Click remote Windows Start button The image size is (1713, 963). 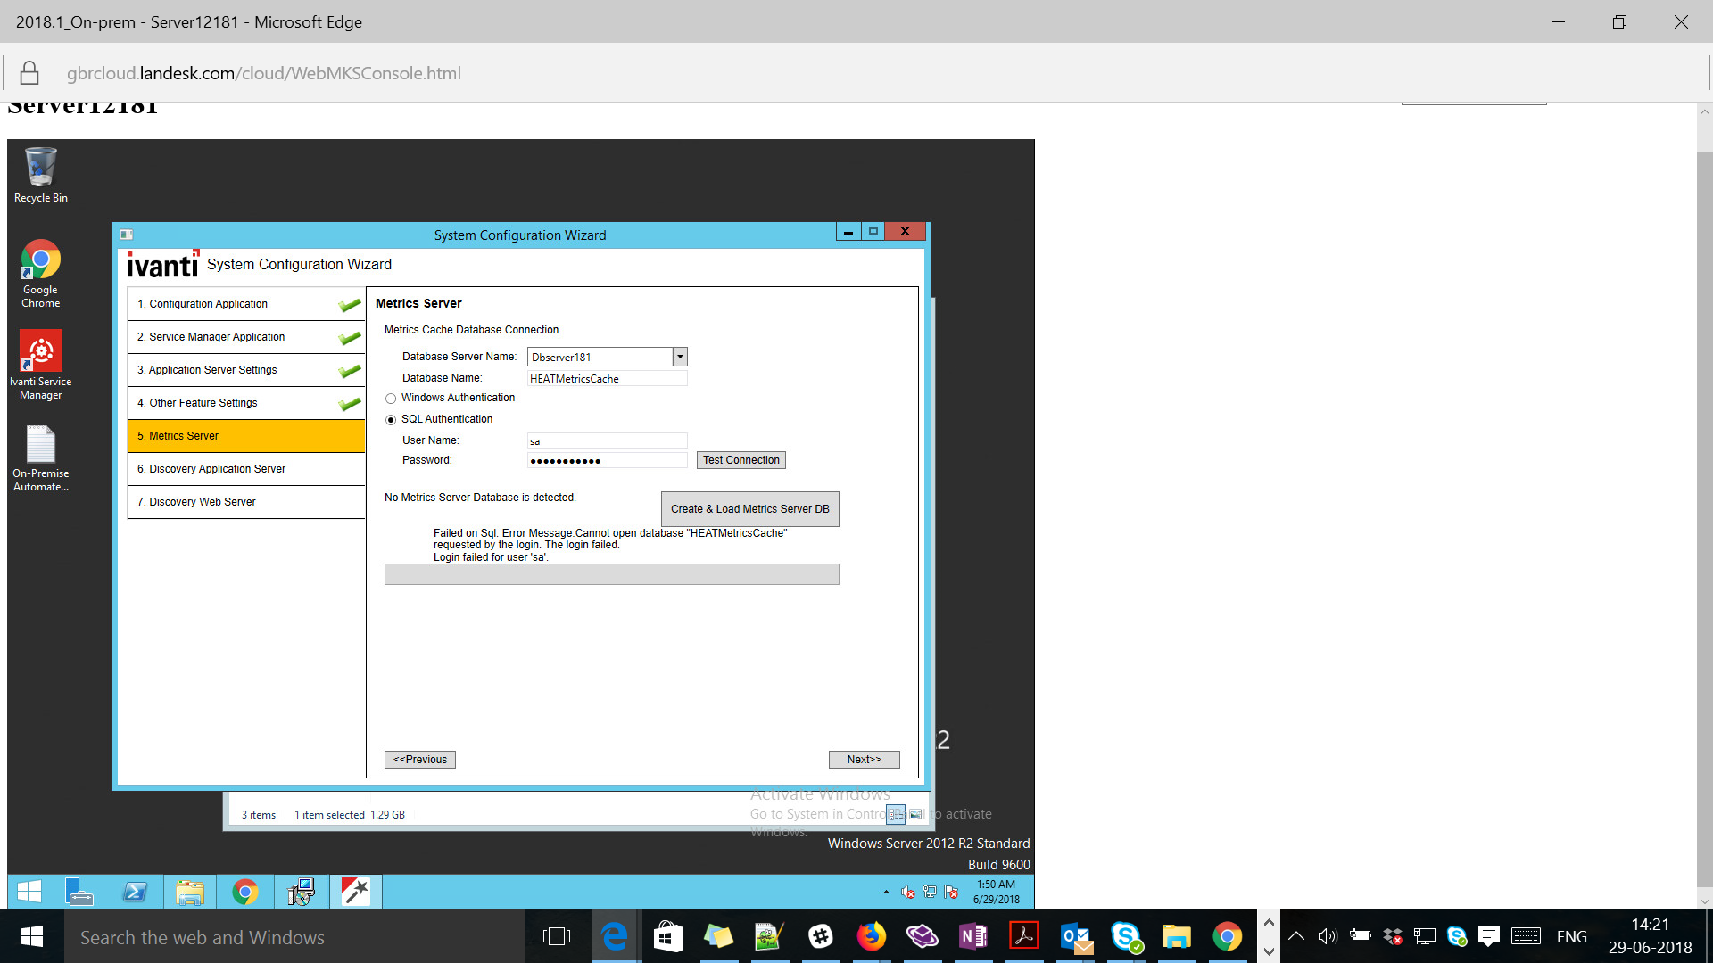point(29,892)
